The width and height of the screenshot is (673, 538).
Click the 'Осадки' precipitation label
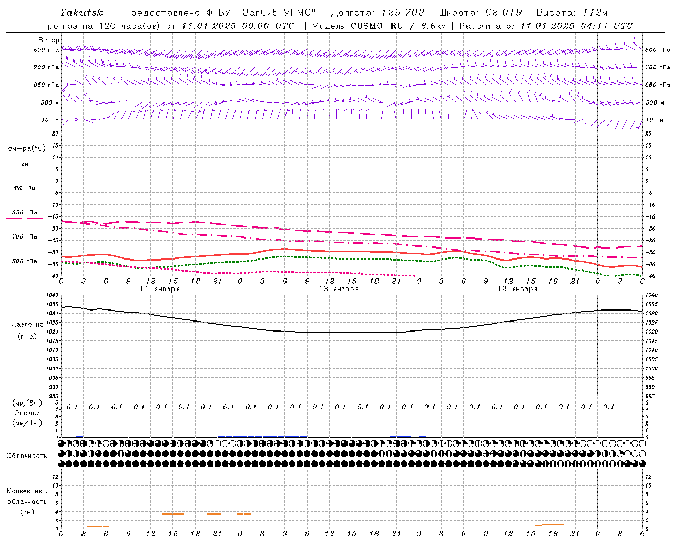[x=27, y=413]
